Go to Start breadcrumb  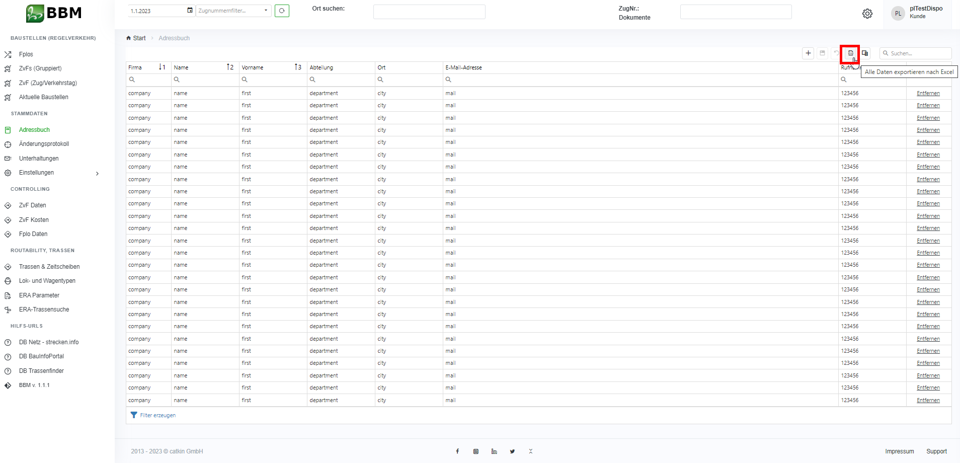(x=139, y=38)
